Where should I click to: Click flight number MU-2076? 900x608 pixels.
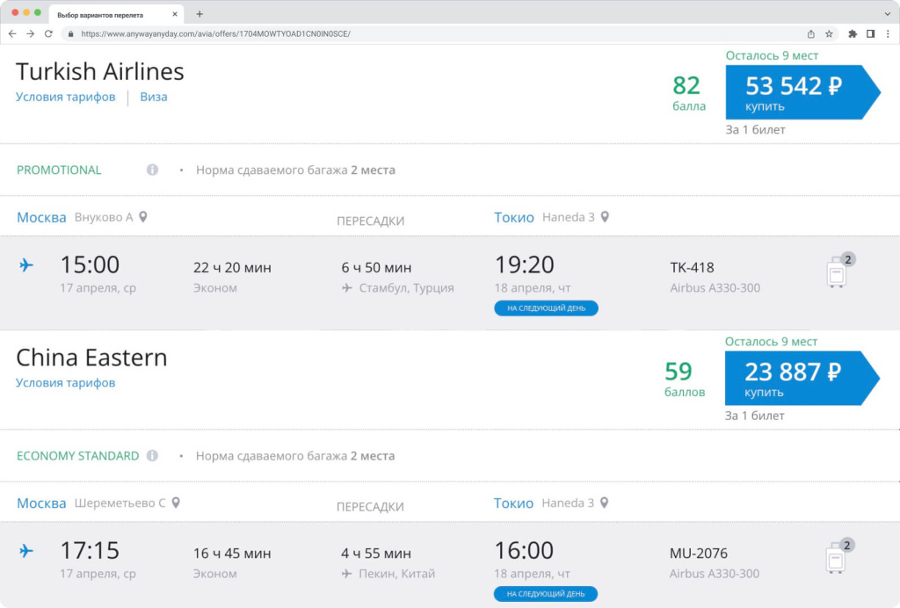click(x=699, y=553)
